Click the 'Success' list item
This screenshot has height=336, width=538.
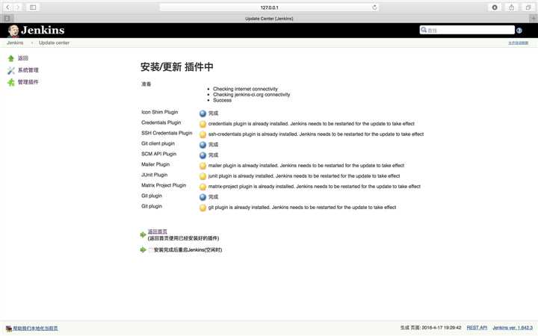pos(223,100)
